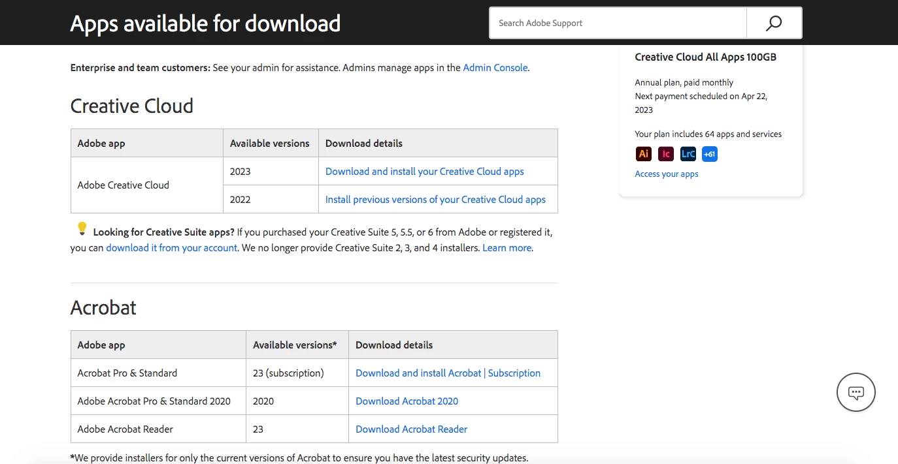The height and width of the screenshot is (464, 898).
Task: Click the Access your apps link
Action: tap(667, 174)
